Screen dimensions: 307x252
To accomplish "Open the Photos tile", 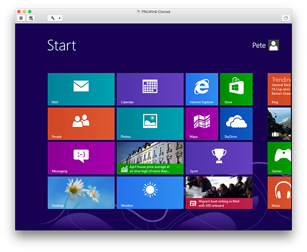I will [x=150, y=124].
